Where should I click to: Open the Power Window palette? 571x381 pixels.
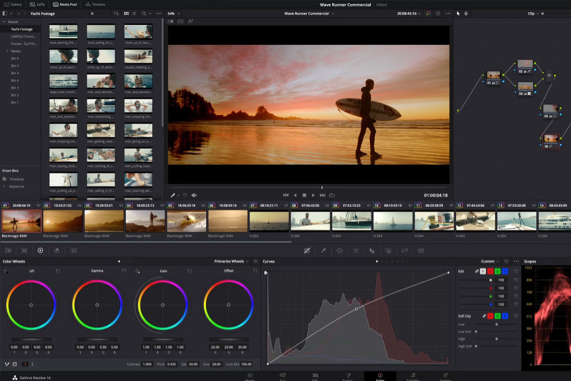click(x=339, y=251)
